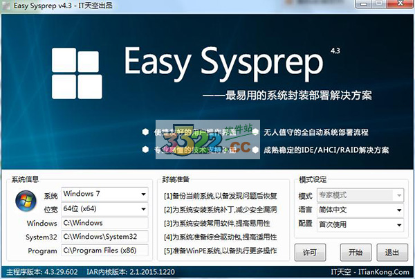Image resolution: width=415 pixels, height=279 pixels.
Task: Click step [4] 为系统准备综合驱动包 text
Action: point(220,237)
